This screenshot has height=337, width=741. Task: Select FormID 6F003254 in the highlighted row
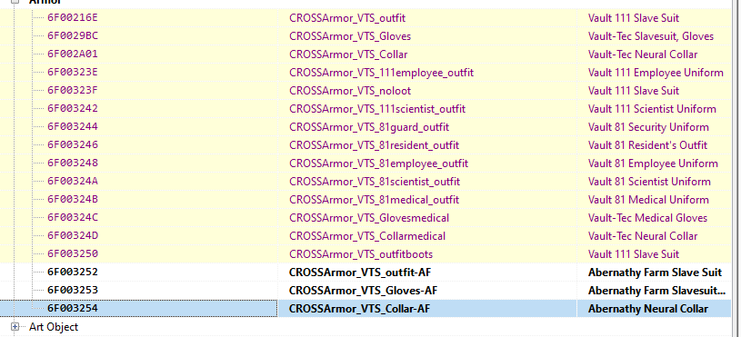[x=73, y=309]
